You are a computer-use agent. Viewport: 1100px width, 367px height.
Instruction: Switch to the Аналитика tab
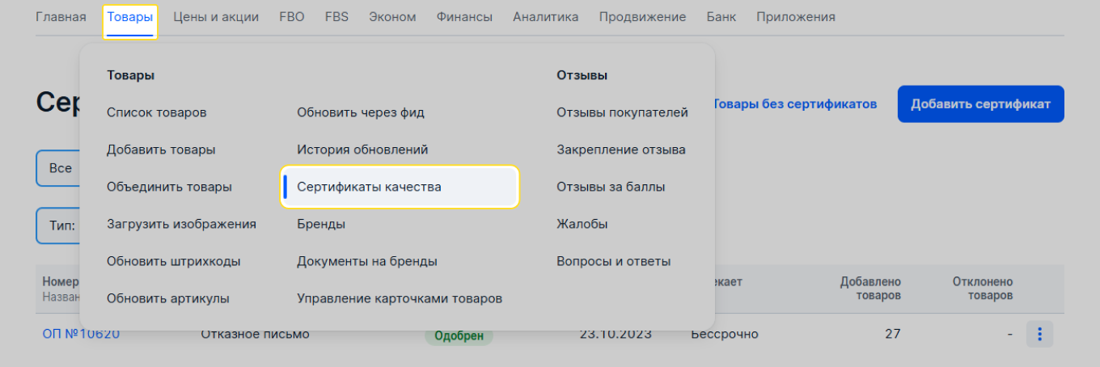pyautogui.click(x=546, y=17)
